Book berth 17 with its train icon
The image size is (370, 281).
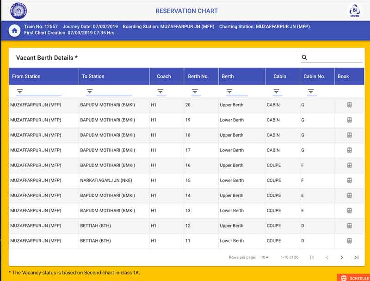(x=349, y=150)
